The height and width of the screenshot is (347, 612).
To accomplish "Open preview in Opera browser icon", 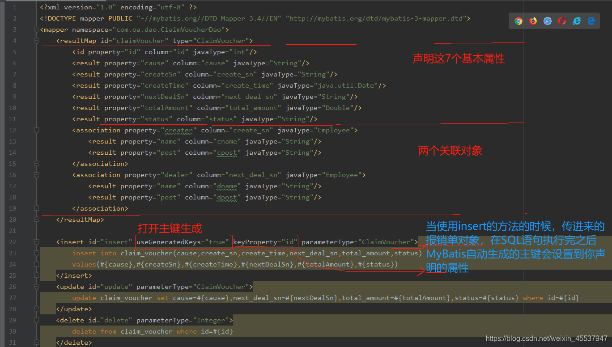I will (x=562, y=21).
